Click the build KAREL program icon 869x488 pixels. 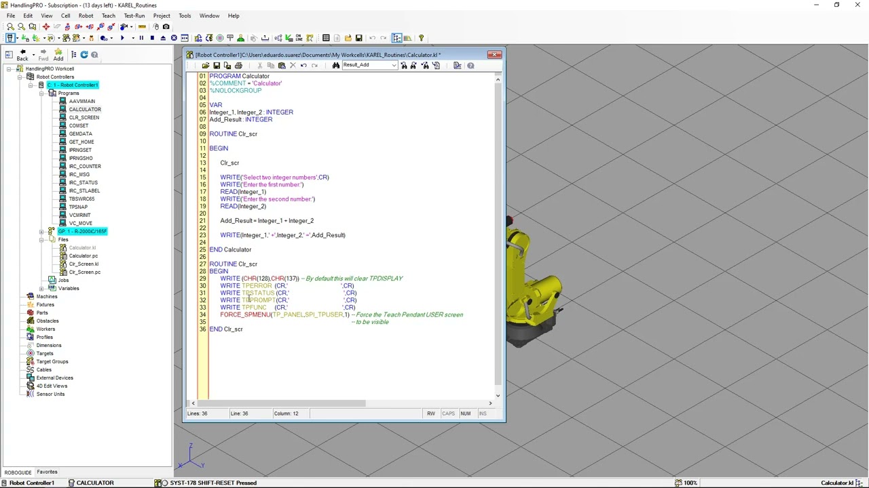(457, 66)
